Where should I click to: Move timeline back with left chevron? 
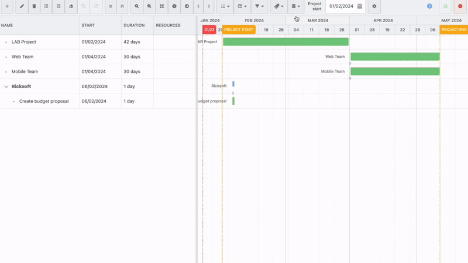(198, 6)
